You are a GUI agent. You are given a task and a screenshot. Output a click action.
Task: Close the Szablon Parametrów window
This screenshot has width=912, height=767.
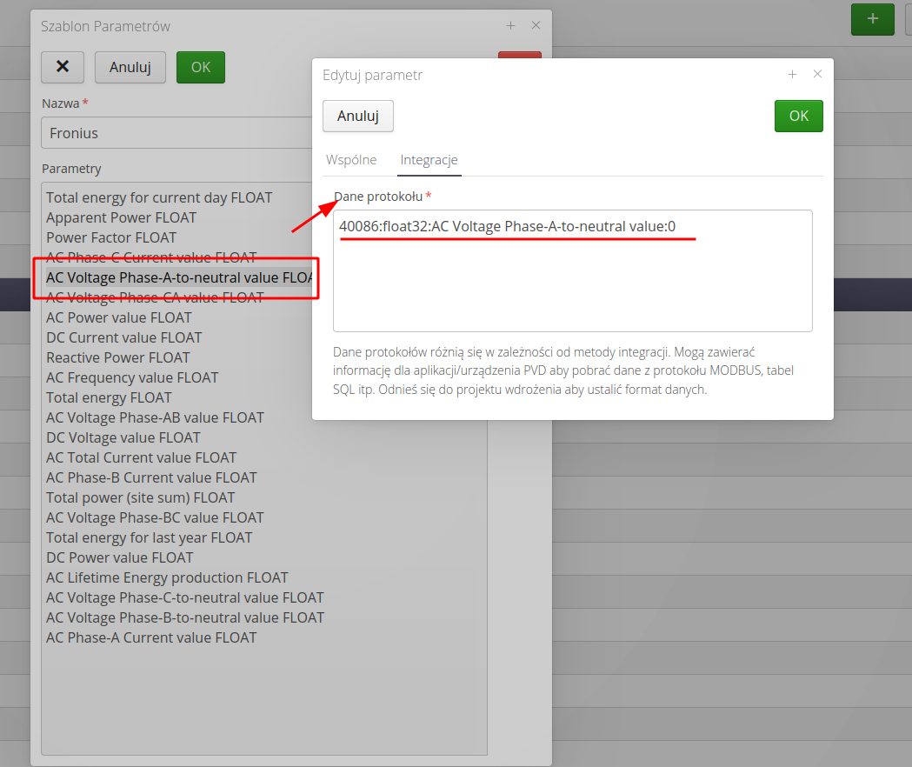(x=536, y=26)
